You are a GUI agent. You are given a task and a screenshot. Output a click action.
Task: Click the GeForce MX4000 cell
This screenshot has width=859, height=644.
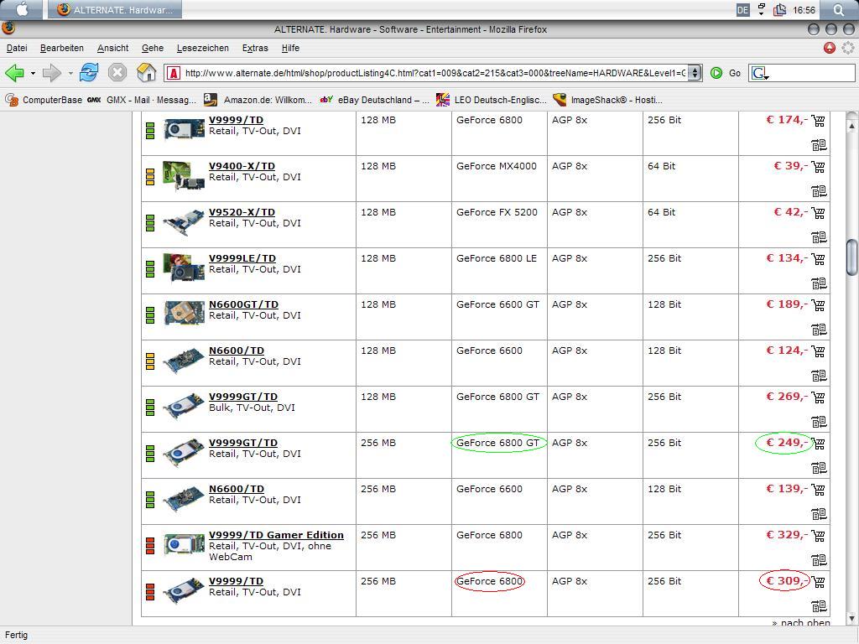click(x=497, y=166)
